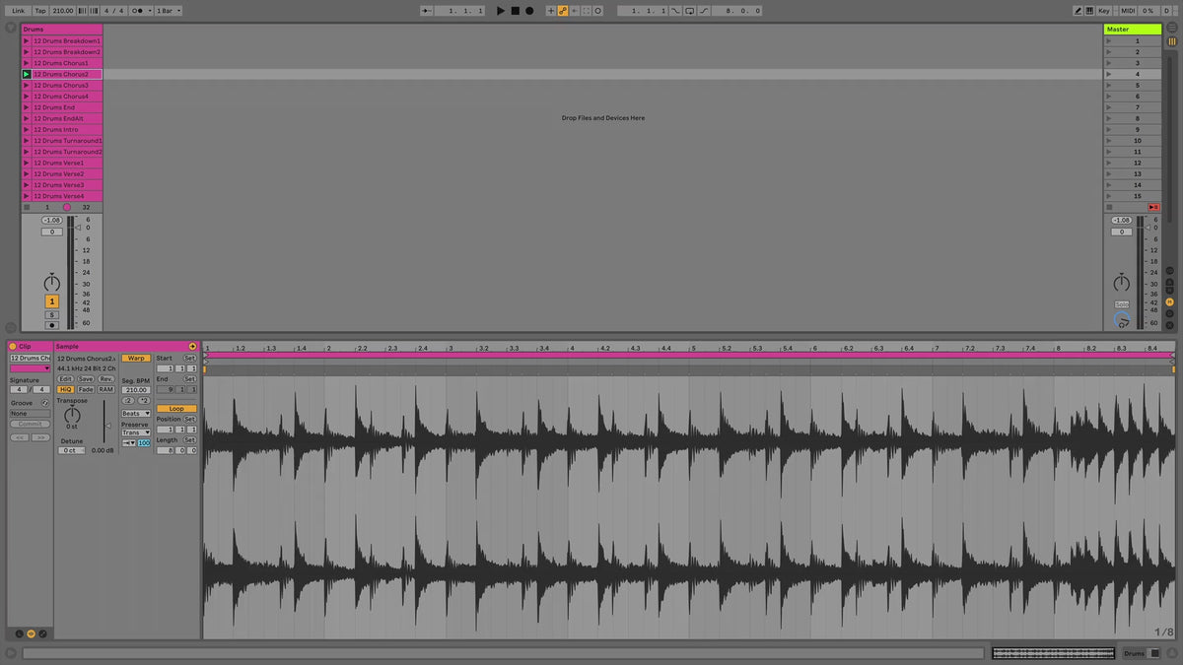
Task: Solo the Drums track
Action: (52, 314)
